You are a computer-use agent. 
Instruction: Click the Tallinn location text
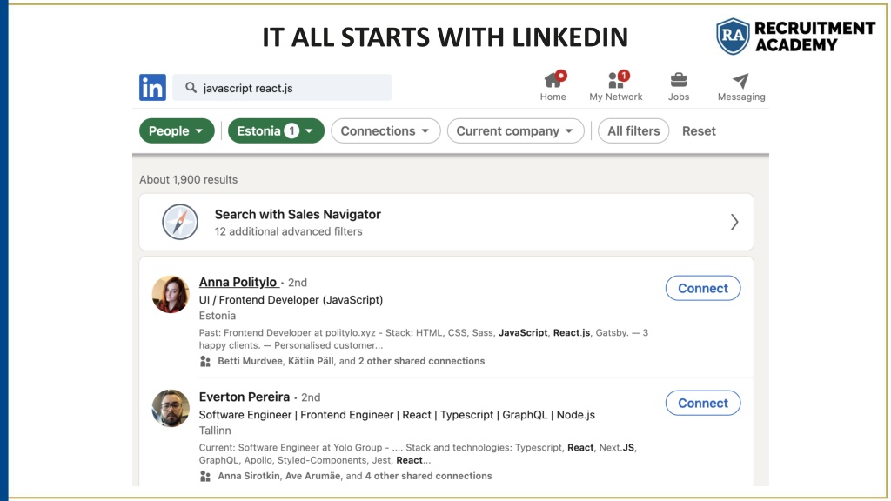[215, 431]
